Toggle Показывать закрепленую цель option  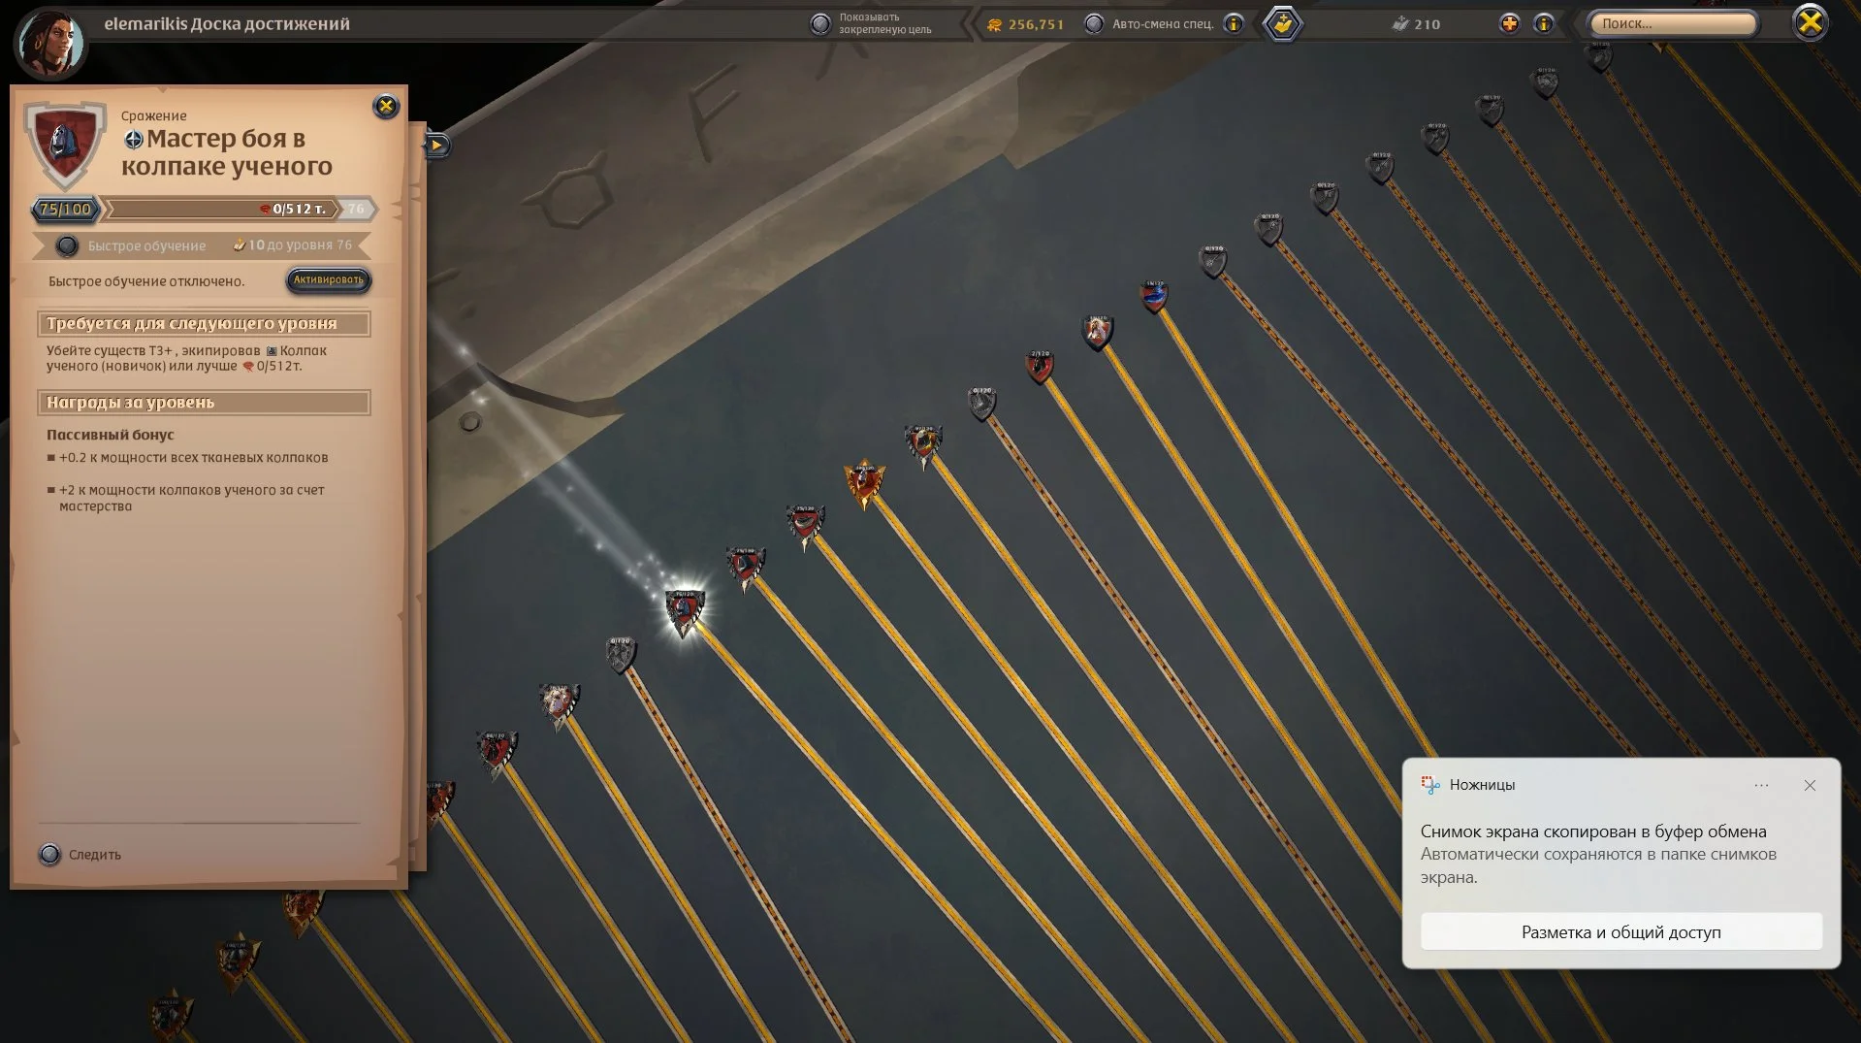(820, 24)
